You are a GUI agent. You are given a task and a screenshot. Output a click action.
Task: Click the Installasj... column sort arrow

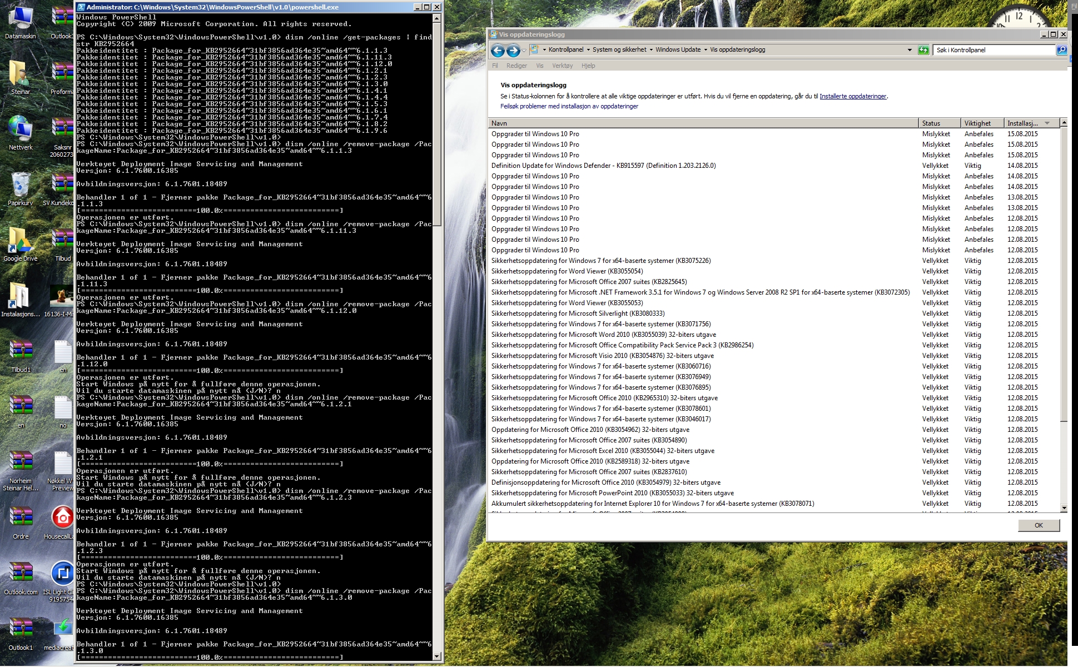click(x=1047, y=123)
